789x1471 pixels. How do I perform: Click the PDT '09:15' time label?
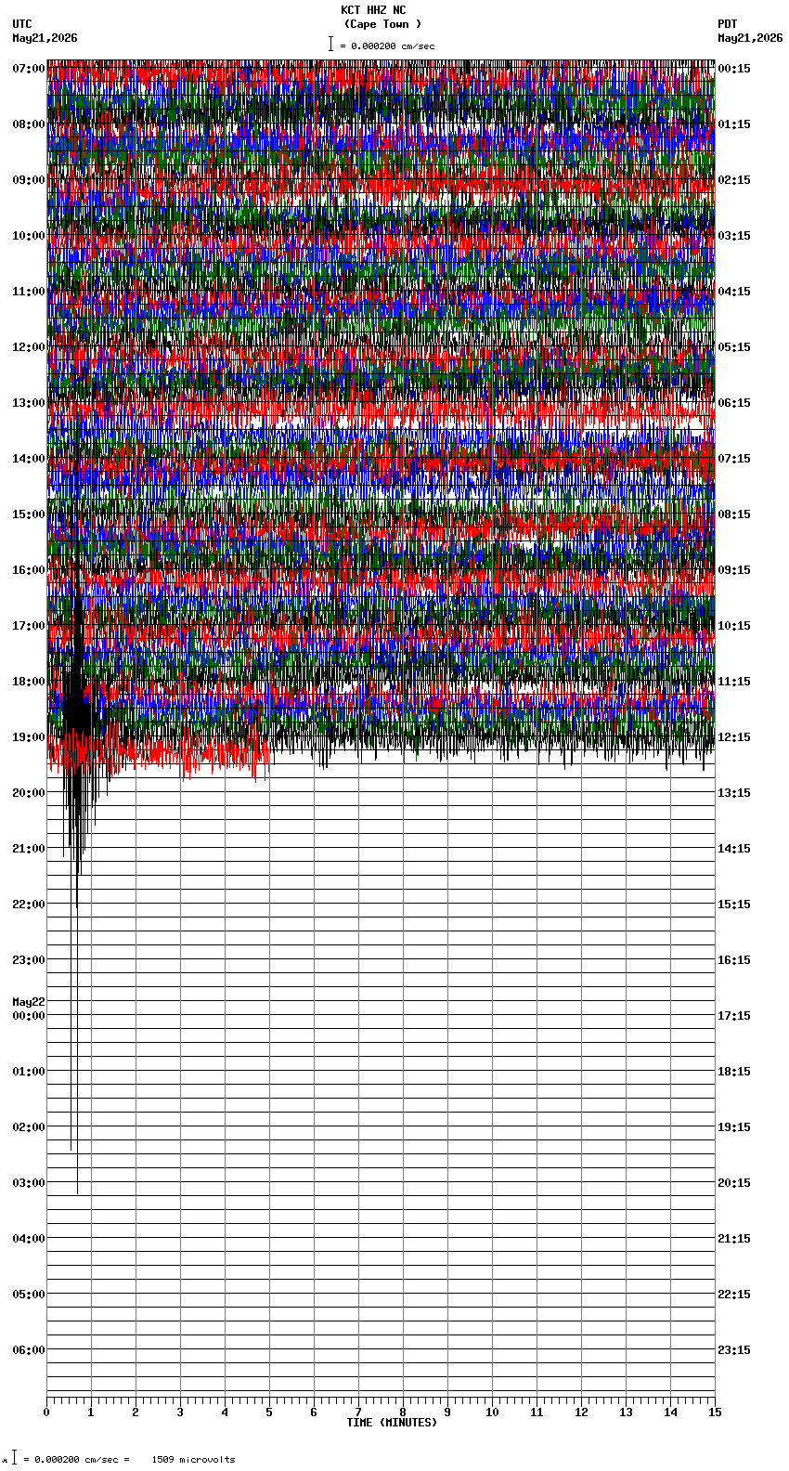pos(734,570)
